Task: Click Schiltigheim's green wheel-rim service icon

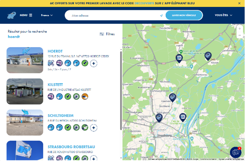Action: click(x=76, y=128)
